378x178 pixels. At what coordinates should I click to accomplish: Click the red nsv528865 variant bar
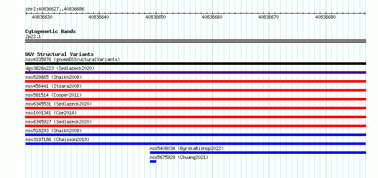click(195, 81)
